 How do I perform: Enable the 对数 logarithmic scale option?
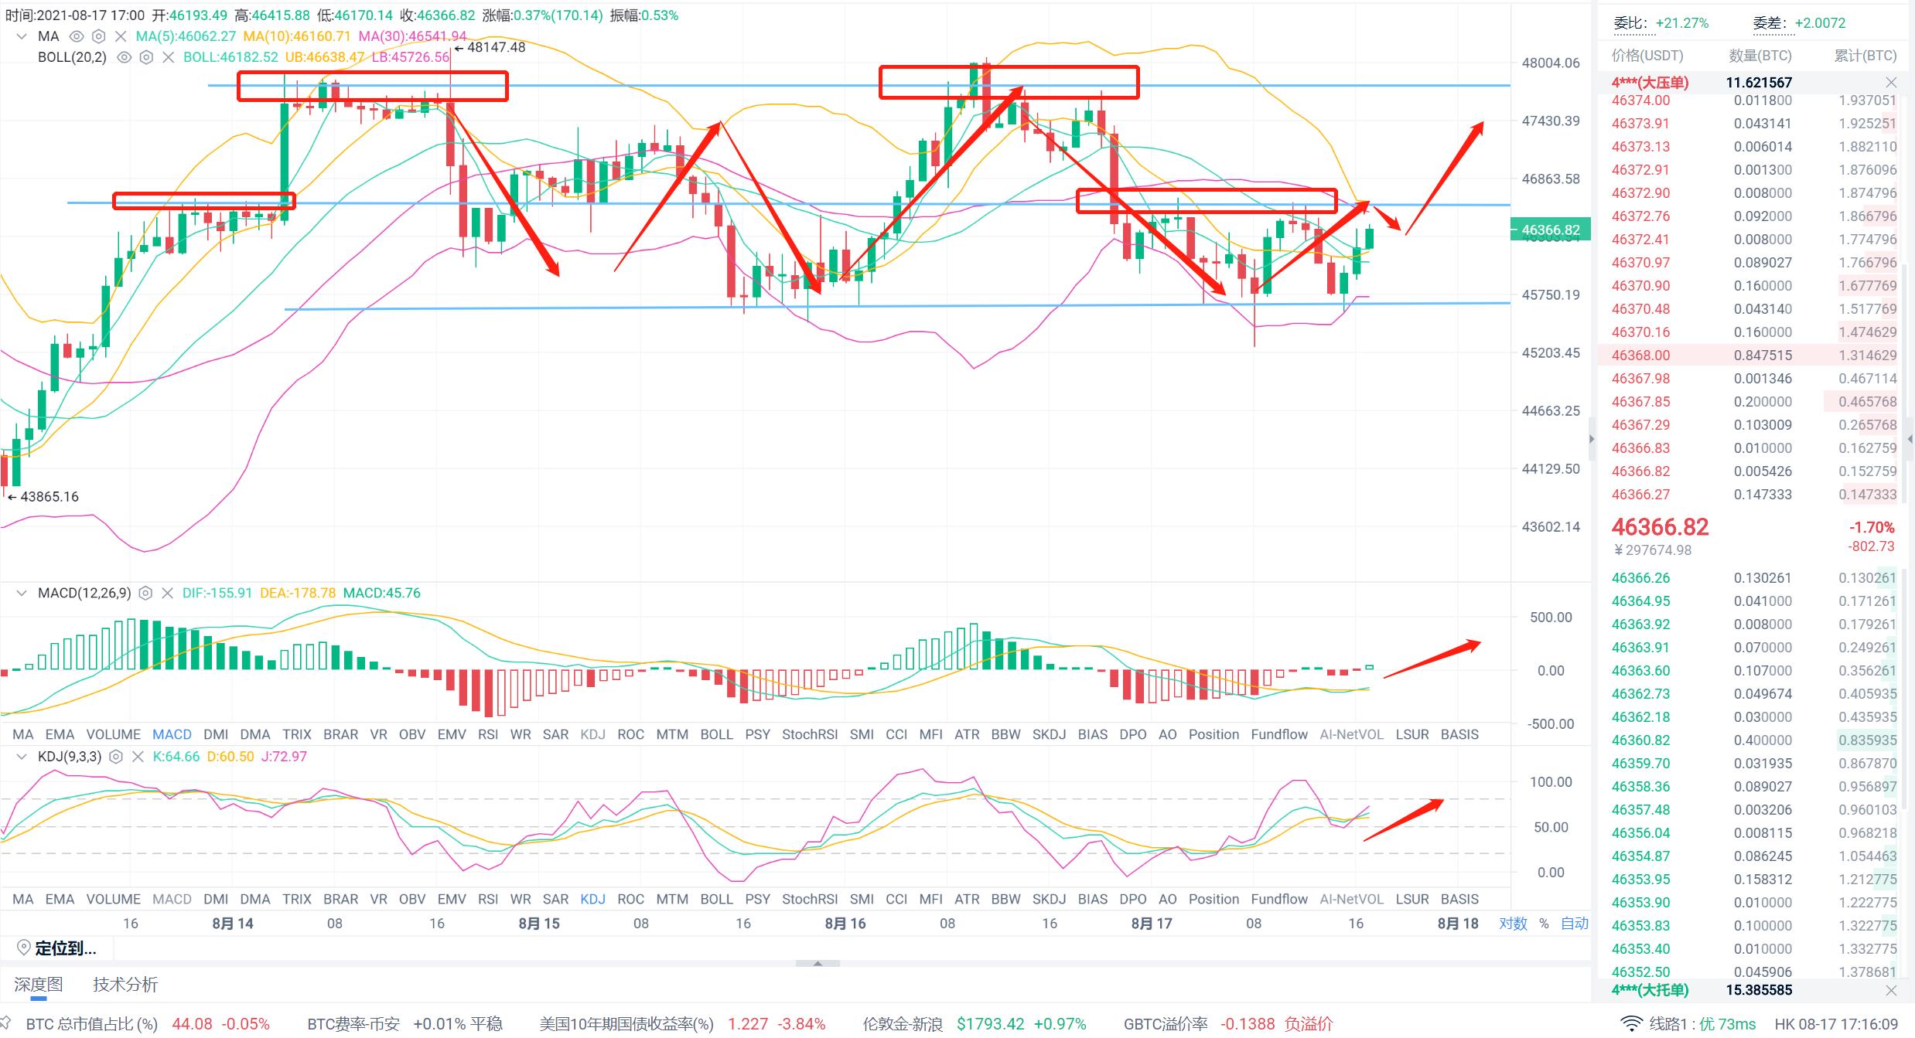click(x=1513, y=923)
